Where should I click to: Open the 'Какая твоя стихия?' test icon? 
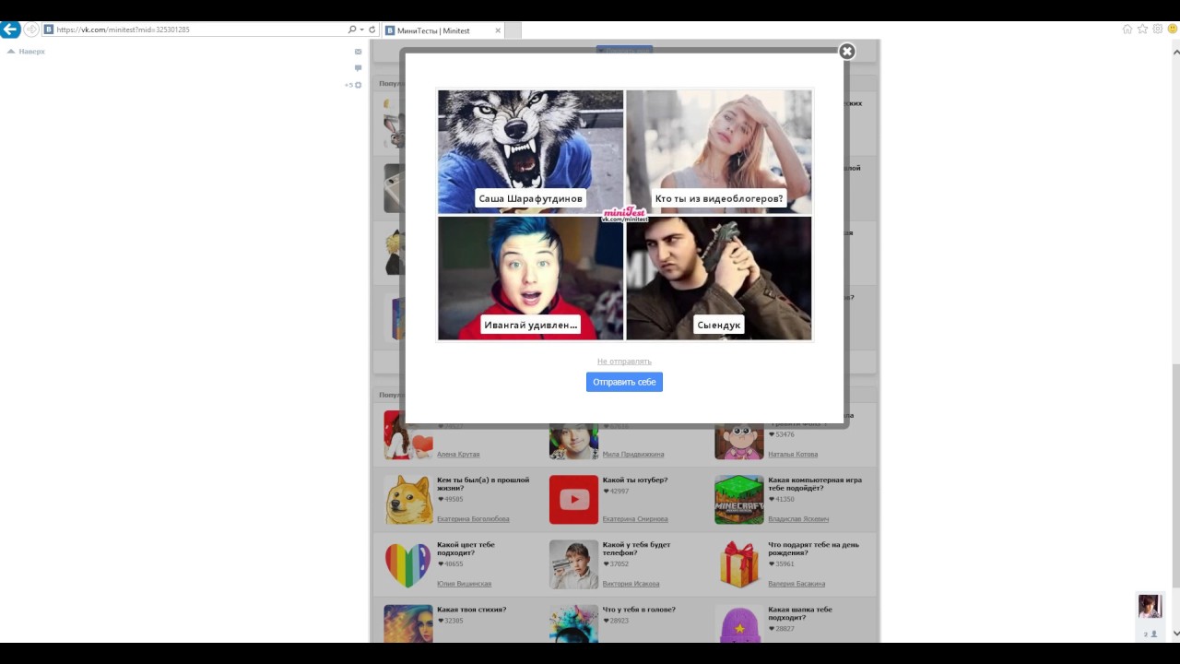click(408, 623)
